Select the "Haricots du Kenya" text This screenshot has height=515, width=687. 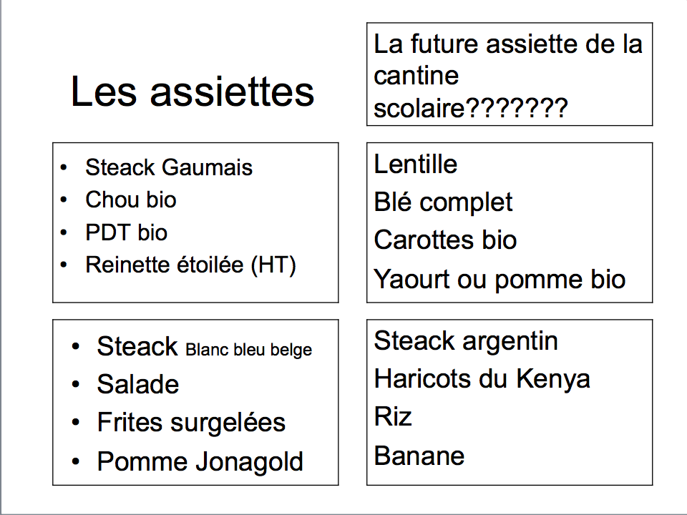point(482,378)
